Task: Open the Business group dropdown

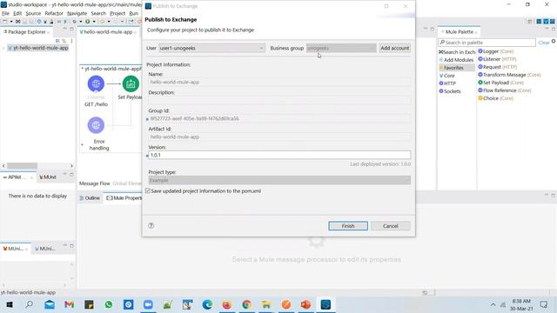Action: (x=341, y=48)
